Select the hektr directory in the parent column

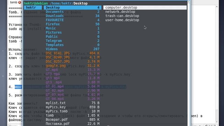(33, 8)
